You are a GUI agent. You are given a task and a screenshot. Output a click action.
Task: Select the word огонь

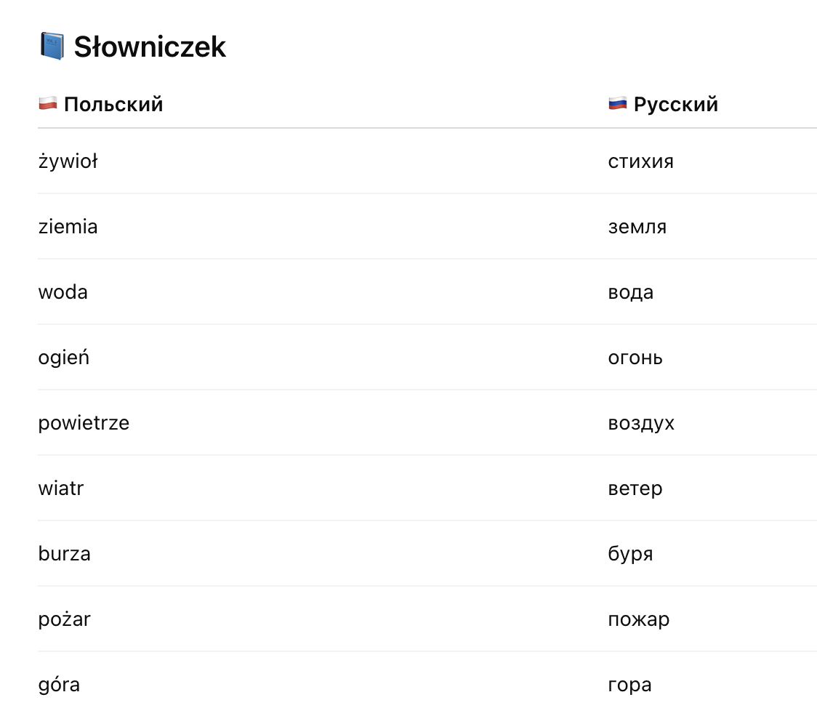tap(635, 358)
